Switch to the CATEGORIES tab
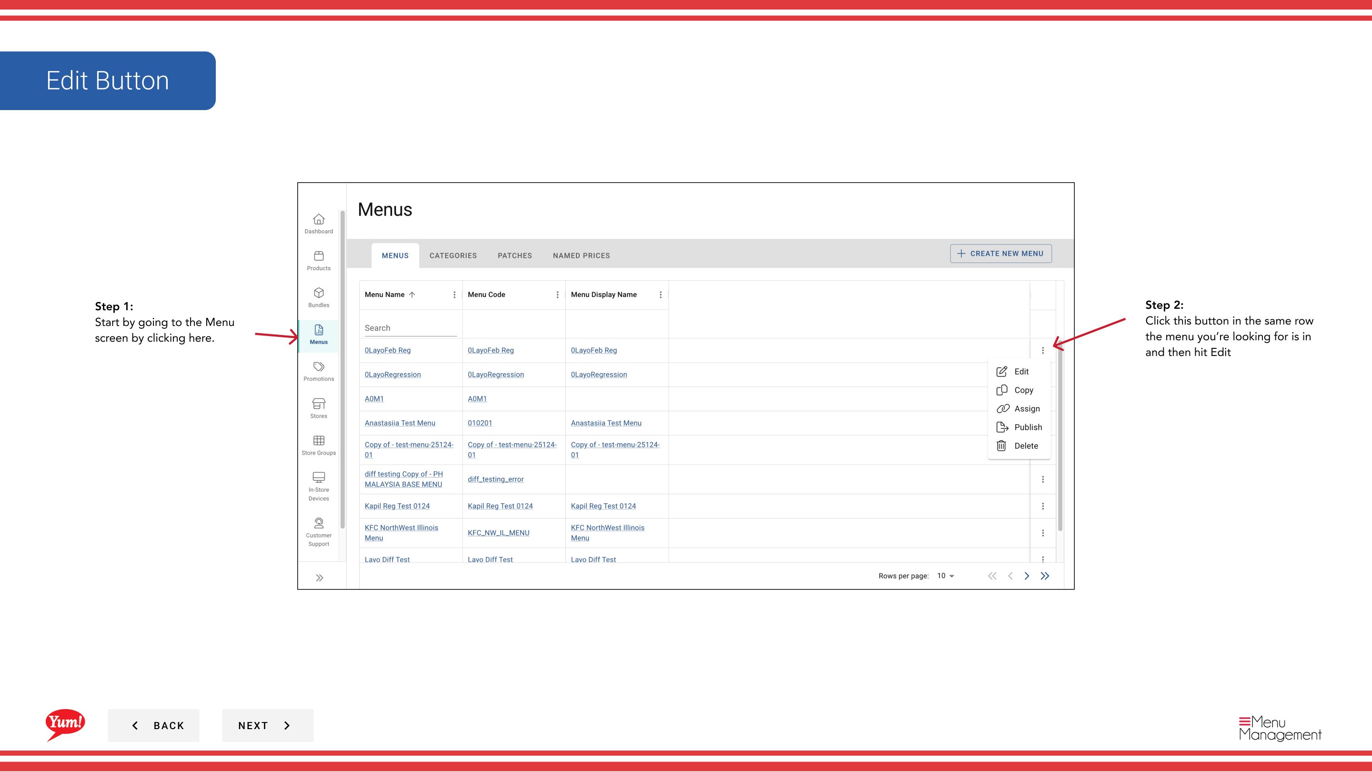This screenshot has height=772, width=1372. tap(453, 256)
